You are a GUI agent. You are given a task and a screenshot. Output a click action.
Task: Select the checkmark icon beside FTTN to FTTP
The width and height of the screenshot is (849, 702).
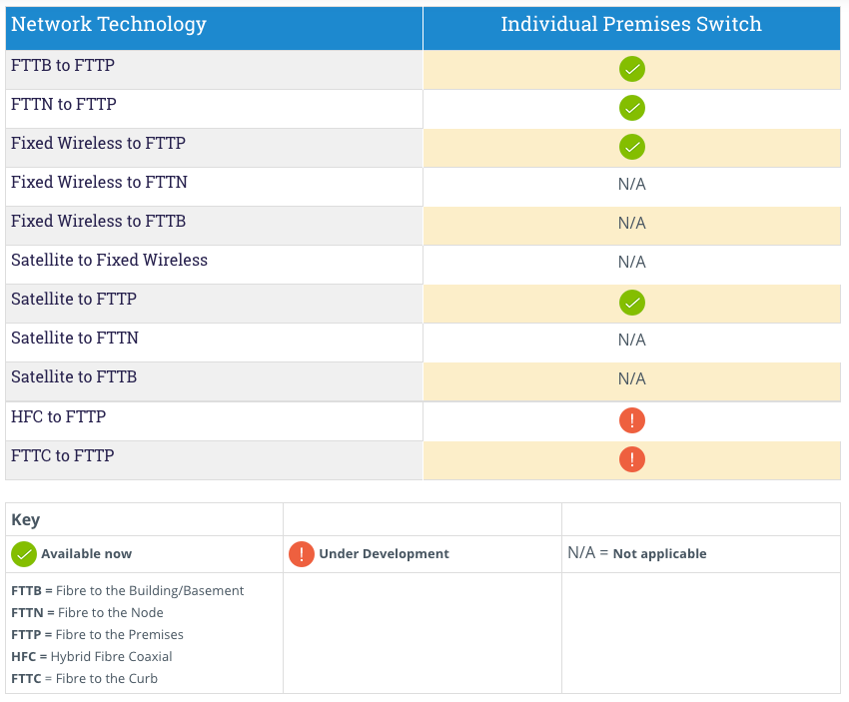pyautogui.click(x=631, y=108)
